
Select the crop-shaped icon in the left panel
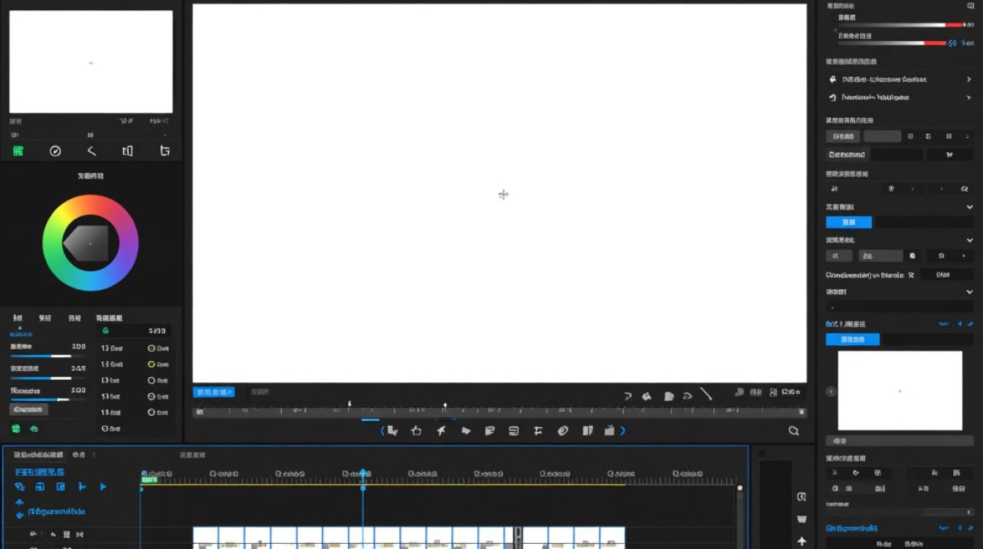[x=165, y=151]
